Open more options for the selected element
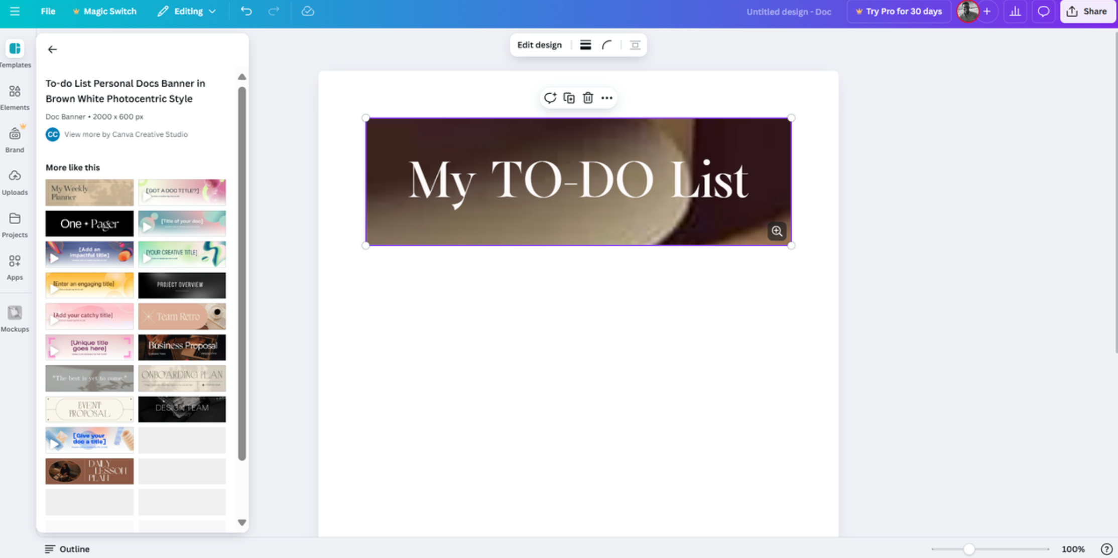Viewport: 1118px width, 558px height. coord(607,98)
